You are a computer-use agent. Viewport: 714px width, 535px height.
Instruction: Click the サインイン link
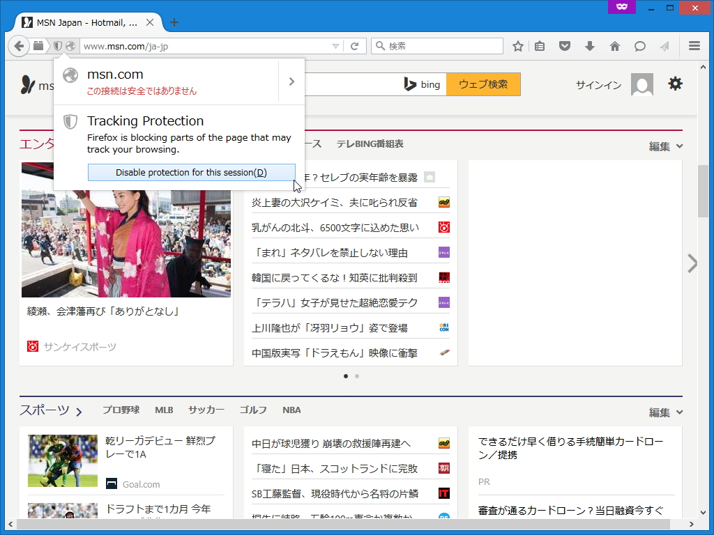point(598,84)
